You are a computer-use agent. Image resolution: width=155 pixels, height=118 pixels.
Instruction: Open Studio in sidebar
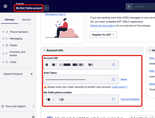[13, 45]
